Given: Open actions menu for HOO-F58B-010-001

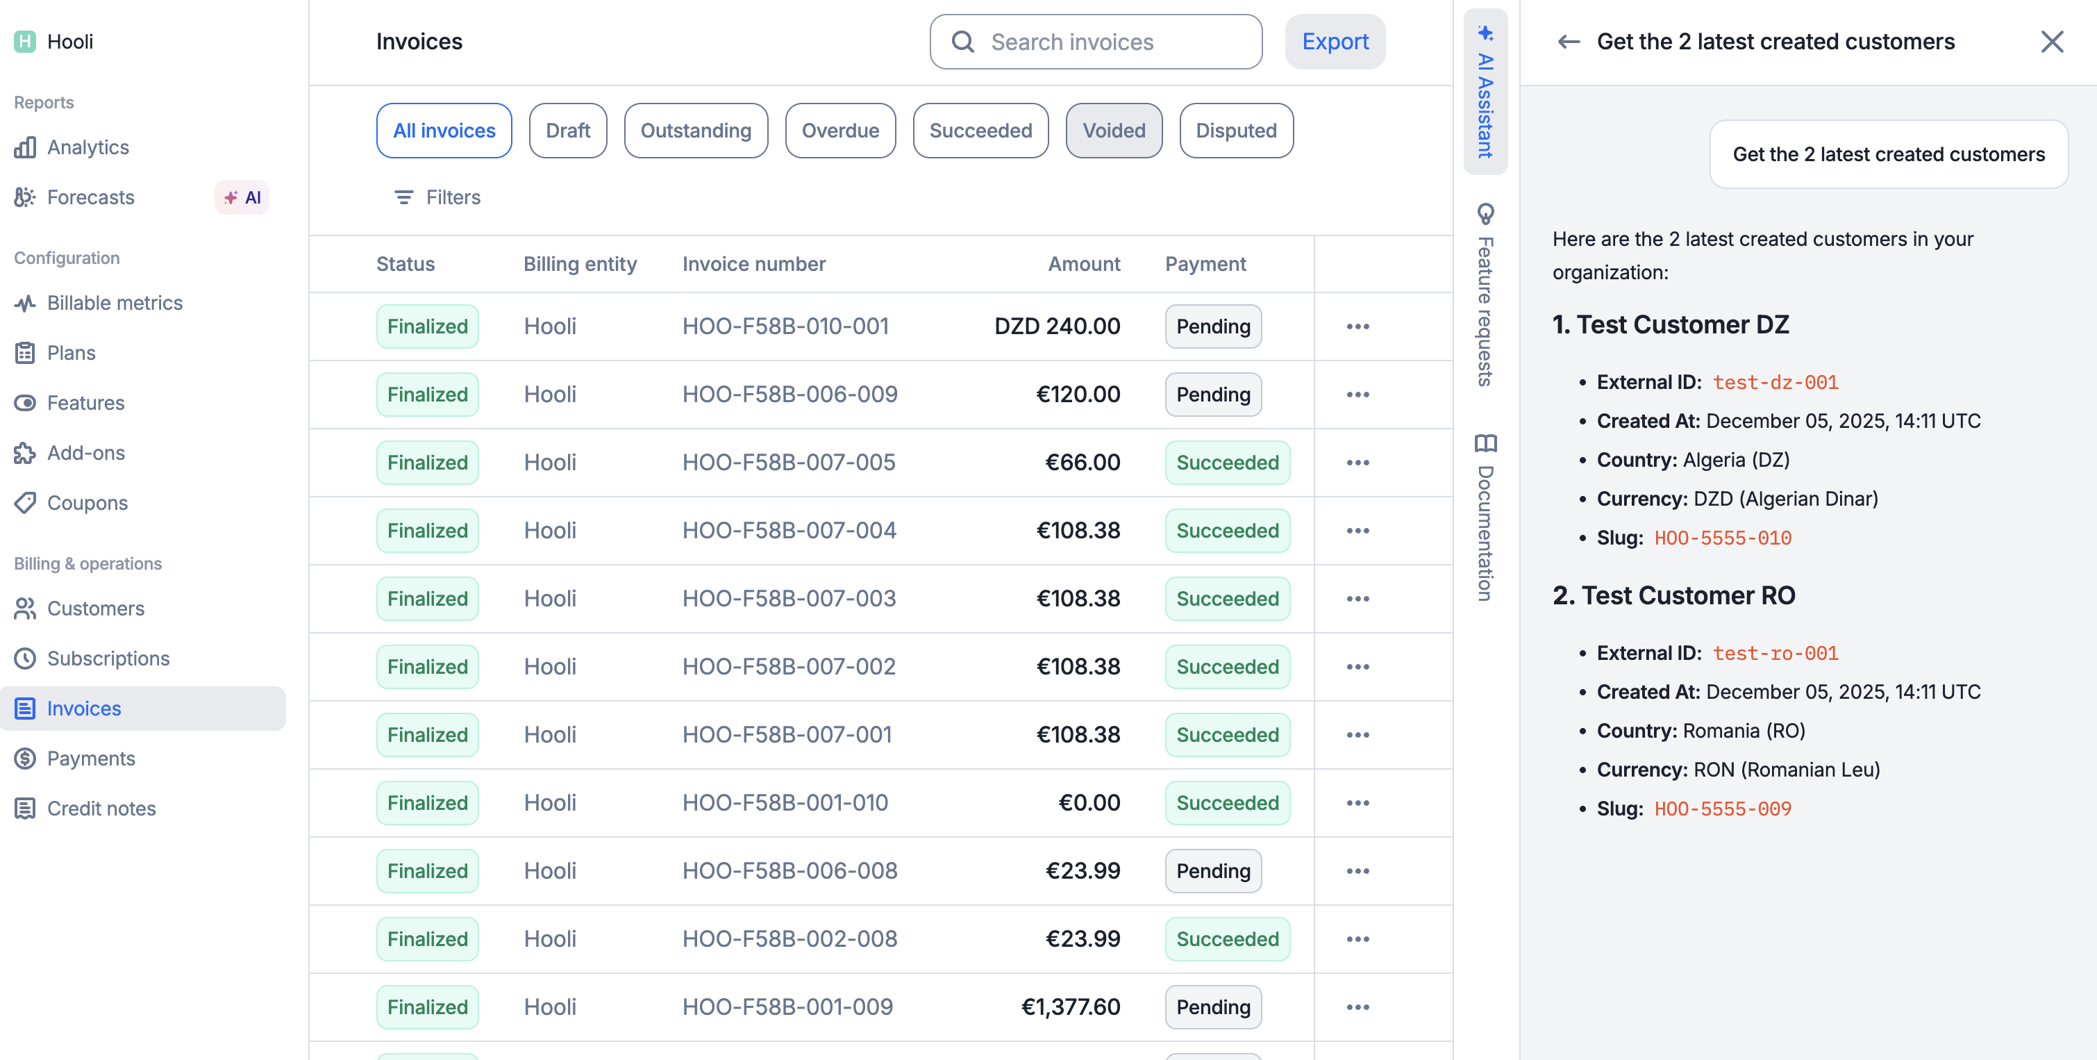Looking at the screenshot, I should coord(1357,326).
